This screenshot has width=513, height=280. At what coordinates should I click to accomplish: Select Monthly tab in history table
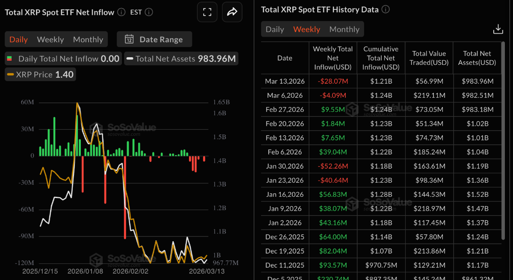pyautogui.click(x=344, y=29)
